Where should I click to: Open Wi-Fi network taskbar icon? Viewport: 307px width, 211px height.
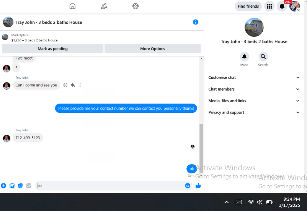click(x=251, y=202)
